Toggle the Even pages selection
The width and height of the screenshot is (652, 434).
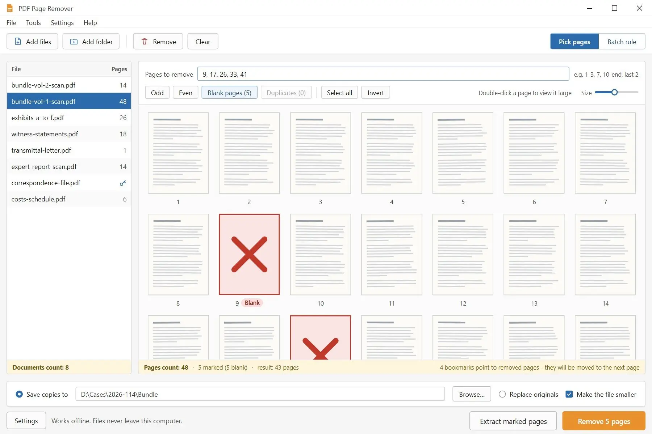[185, 93]
